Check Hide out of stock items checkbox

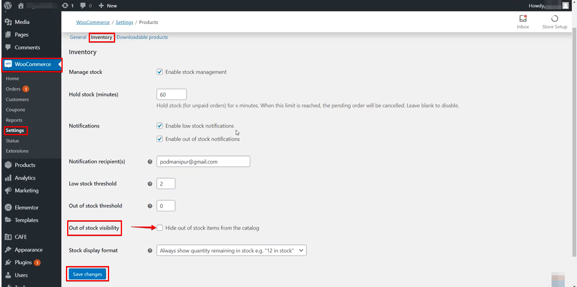(x=160, y=228)
